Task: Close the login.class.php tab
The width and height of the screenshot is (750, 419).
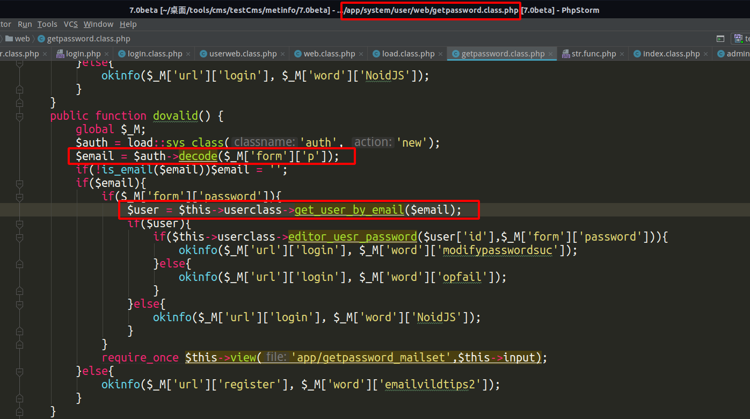Action: click(x=188, y=54)
